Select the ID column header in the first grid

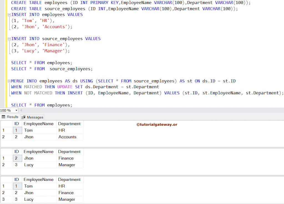17,124
